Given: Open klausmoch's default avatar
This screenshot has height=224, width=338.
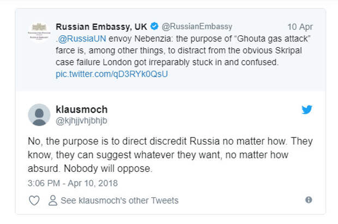Looking at the screenshot, I should (39, 115).
